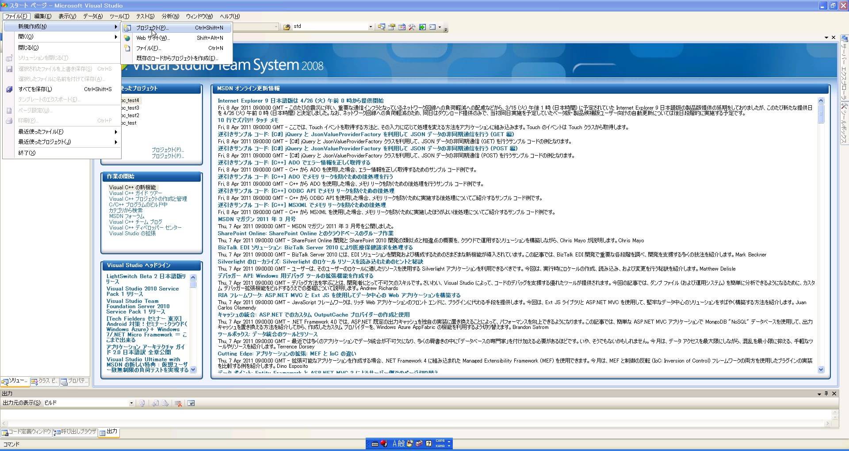Click Go to Previous Message output icon

[155, 403]
